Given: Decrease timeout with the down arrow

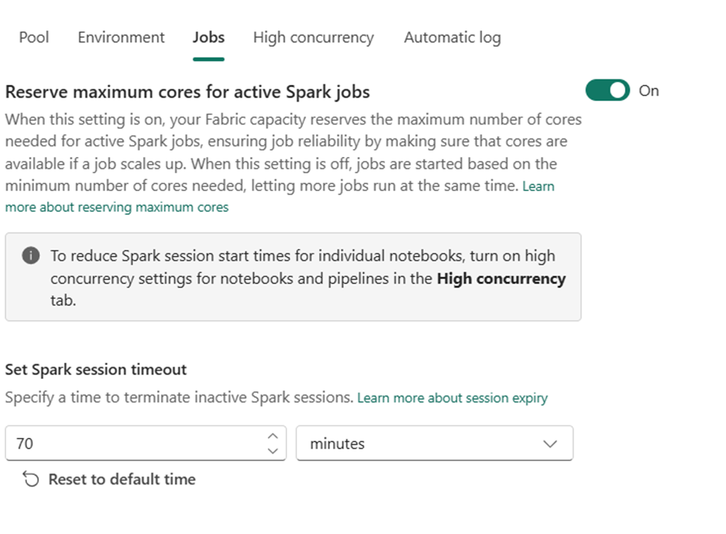Looking at the screenshot, I should [273, 450].
